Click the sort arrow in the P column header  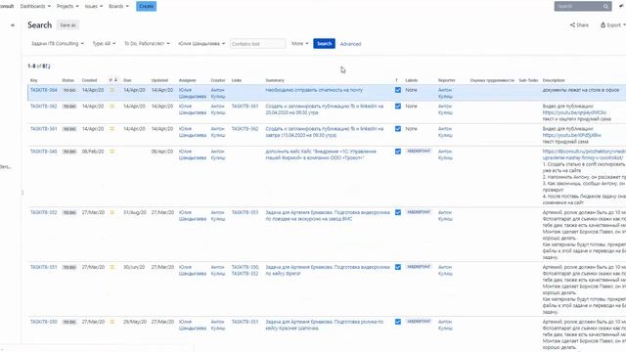click(115, 80)
